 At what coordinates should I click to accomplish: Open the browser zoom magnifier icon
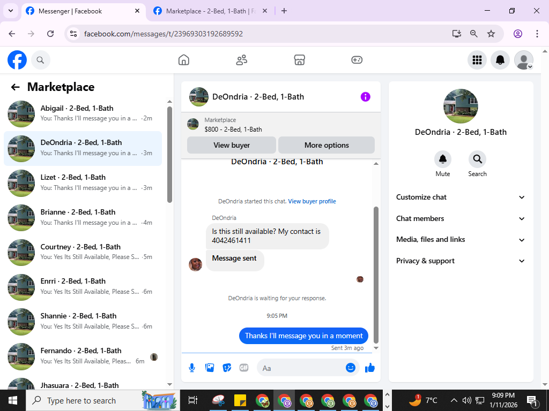(474, 34)
